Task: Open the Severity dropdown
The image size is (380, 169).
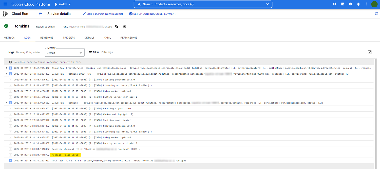Action: (x=65, y=53)
